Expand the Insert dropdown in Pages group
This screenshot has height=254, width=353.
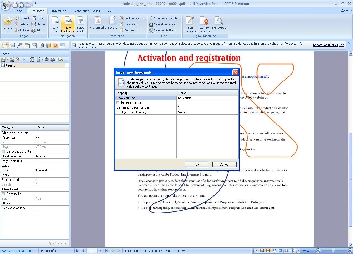click(8, 31)
